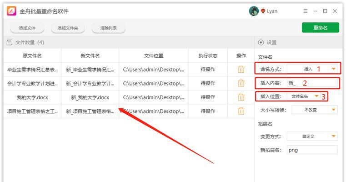Image resolution: width=346 pixels, height=182 pixels.
Task: Open the hamburger menu icon in title bar
Action: point(306,11)
